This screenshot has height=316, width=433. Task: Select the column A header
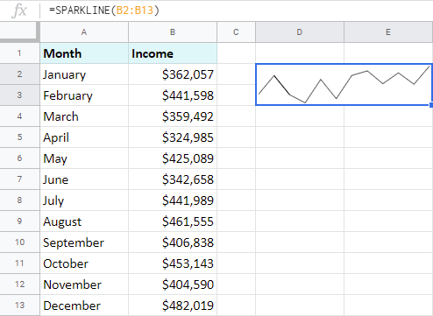[84, 32]
